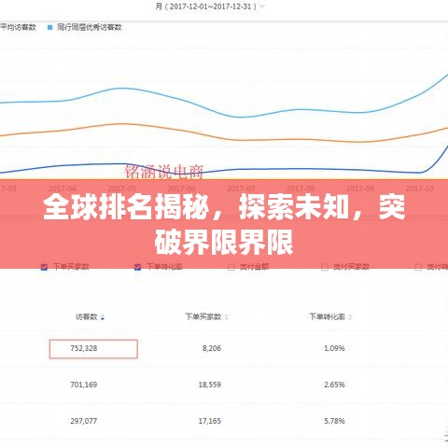
Task: Click the 平均访客数 legend label
Action: click(18, 27)
